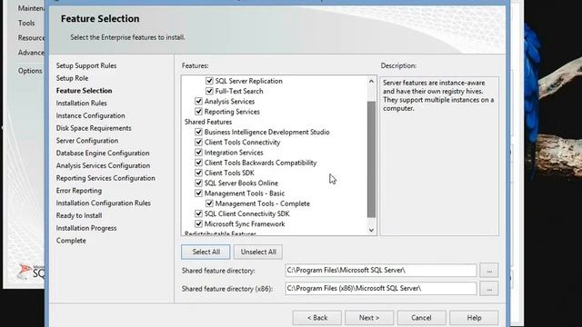Edit the Shared feature directory (x86) path

381,289
